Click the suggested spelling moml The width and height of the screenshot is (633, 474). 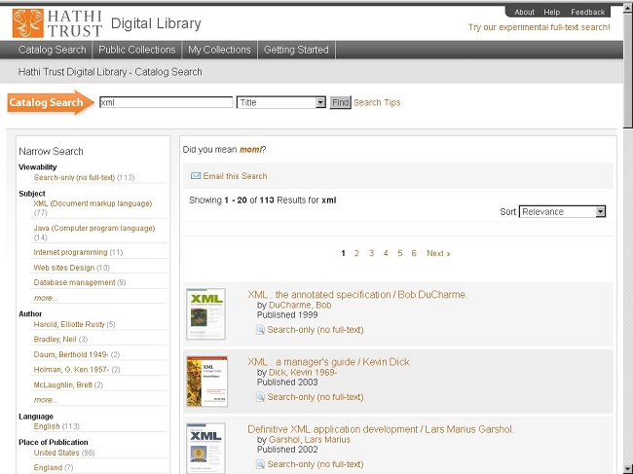250,150
